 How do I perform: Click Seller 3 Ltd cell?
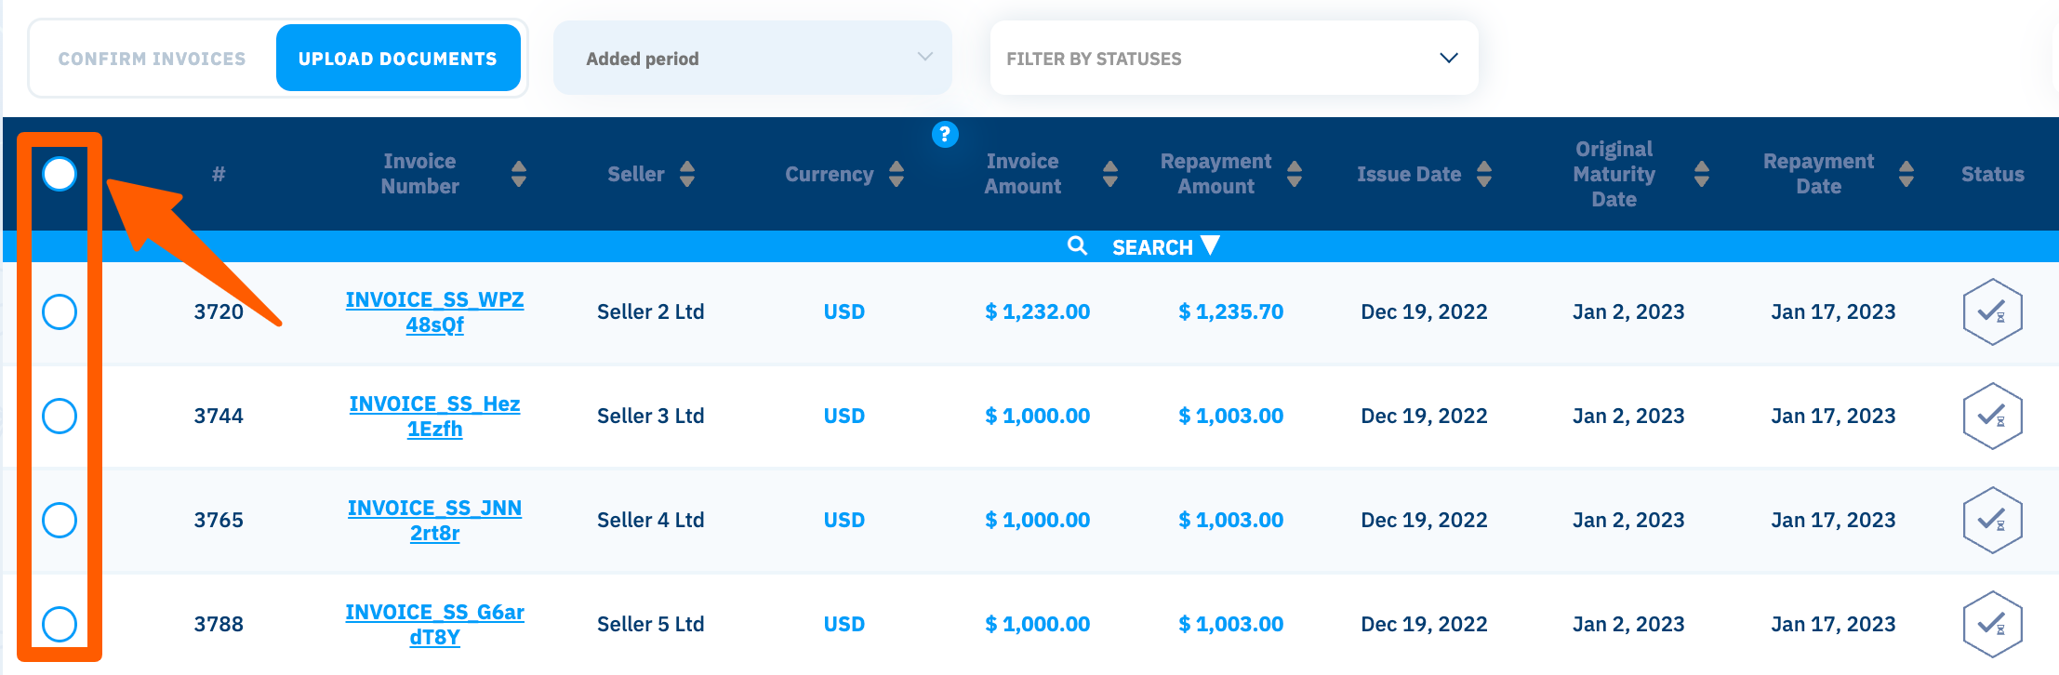point(650,416)
